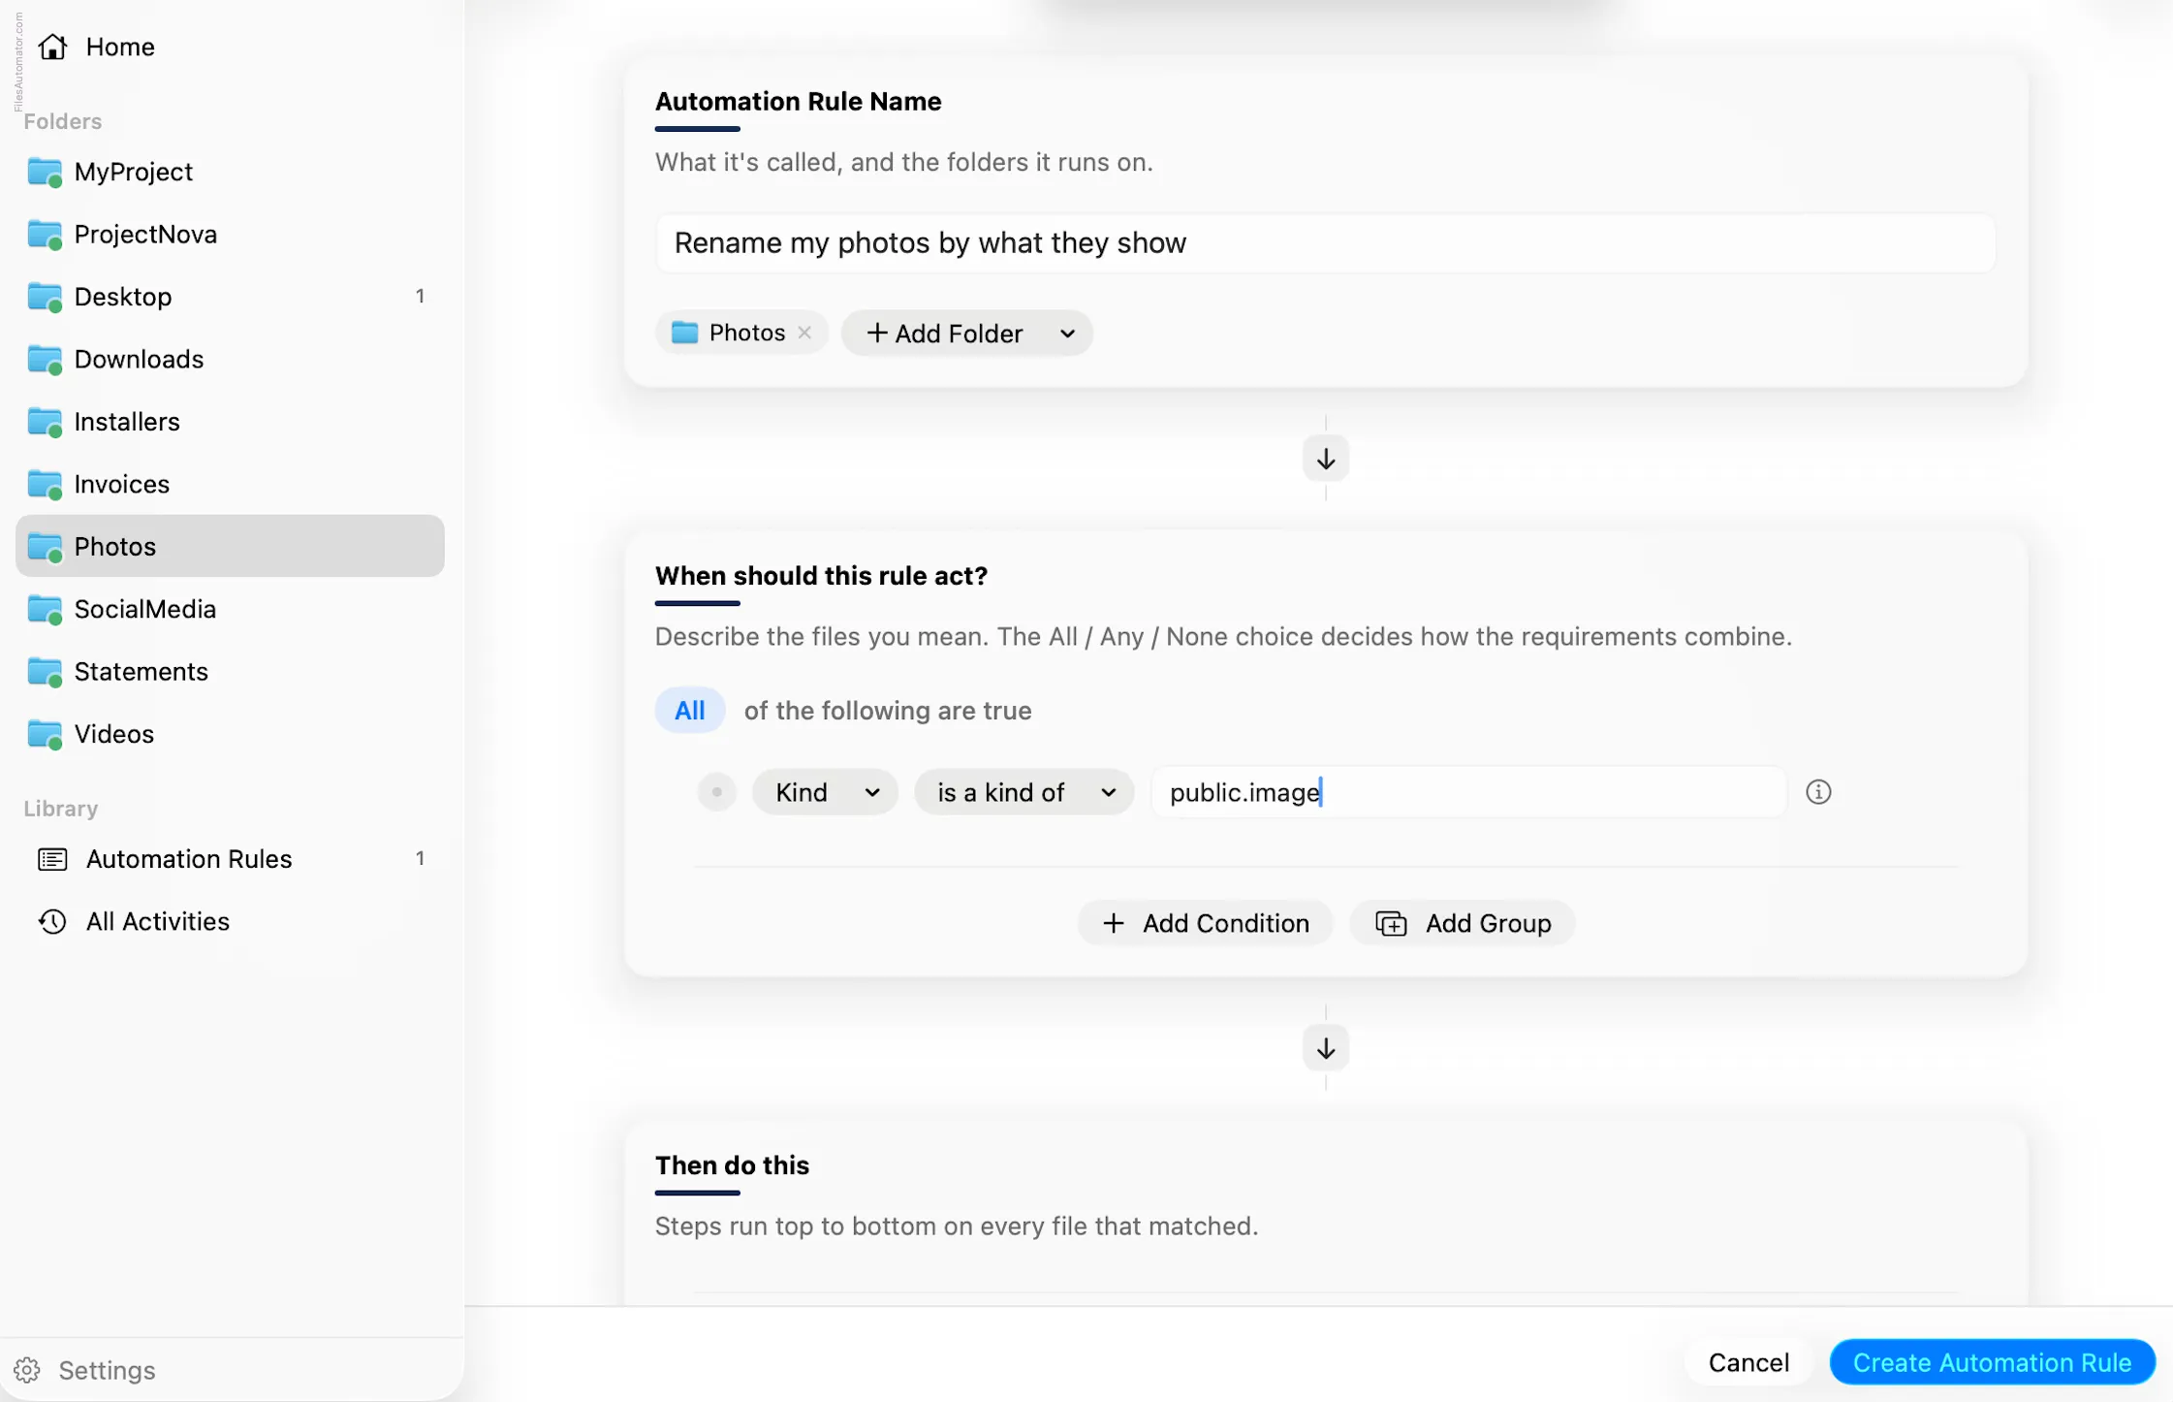Open Settings gear icon
Screen dimensions: 2173x1402
click(x=27, y=1370)
